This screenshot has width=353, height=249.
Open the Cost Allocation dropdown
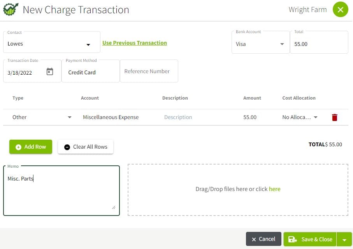(316, 117)
